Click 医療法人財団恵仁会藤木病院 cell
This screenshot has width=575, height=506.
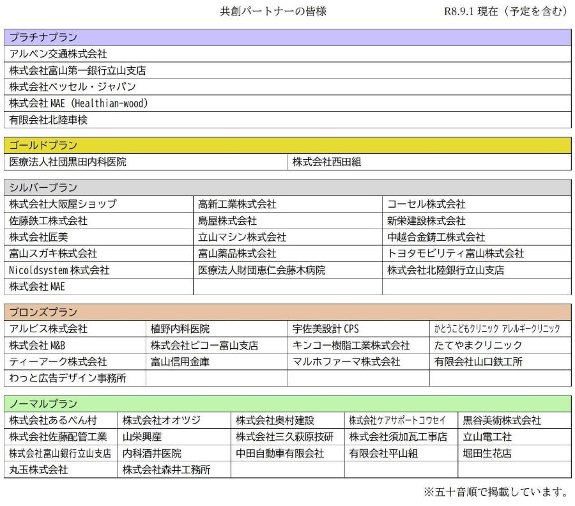pos(288,270)
